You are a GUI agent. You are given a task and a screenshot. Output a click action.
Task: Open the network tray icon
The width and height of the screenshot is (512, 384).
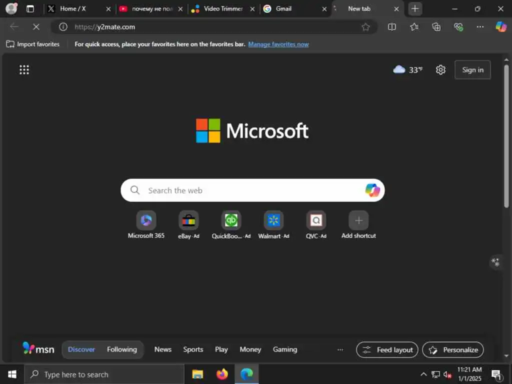(435, 374)
